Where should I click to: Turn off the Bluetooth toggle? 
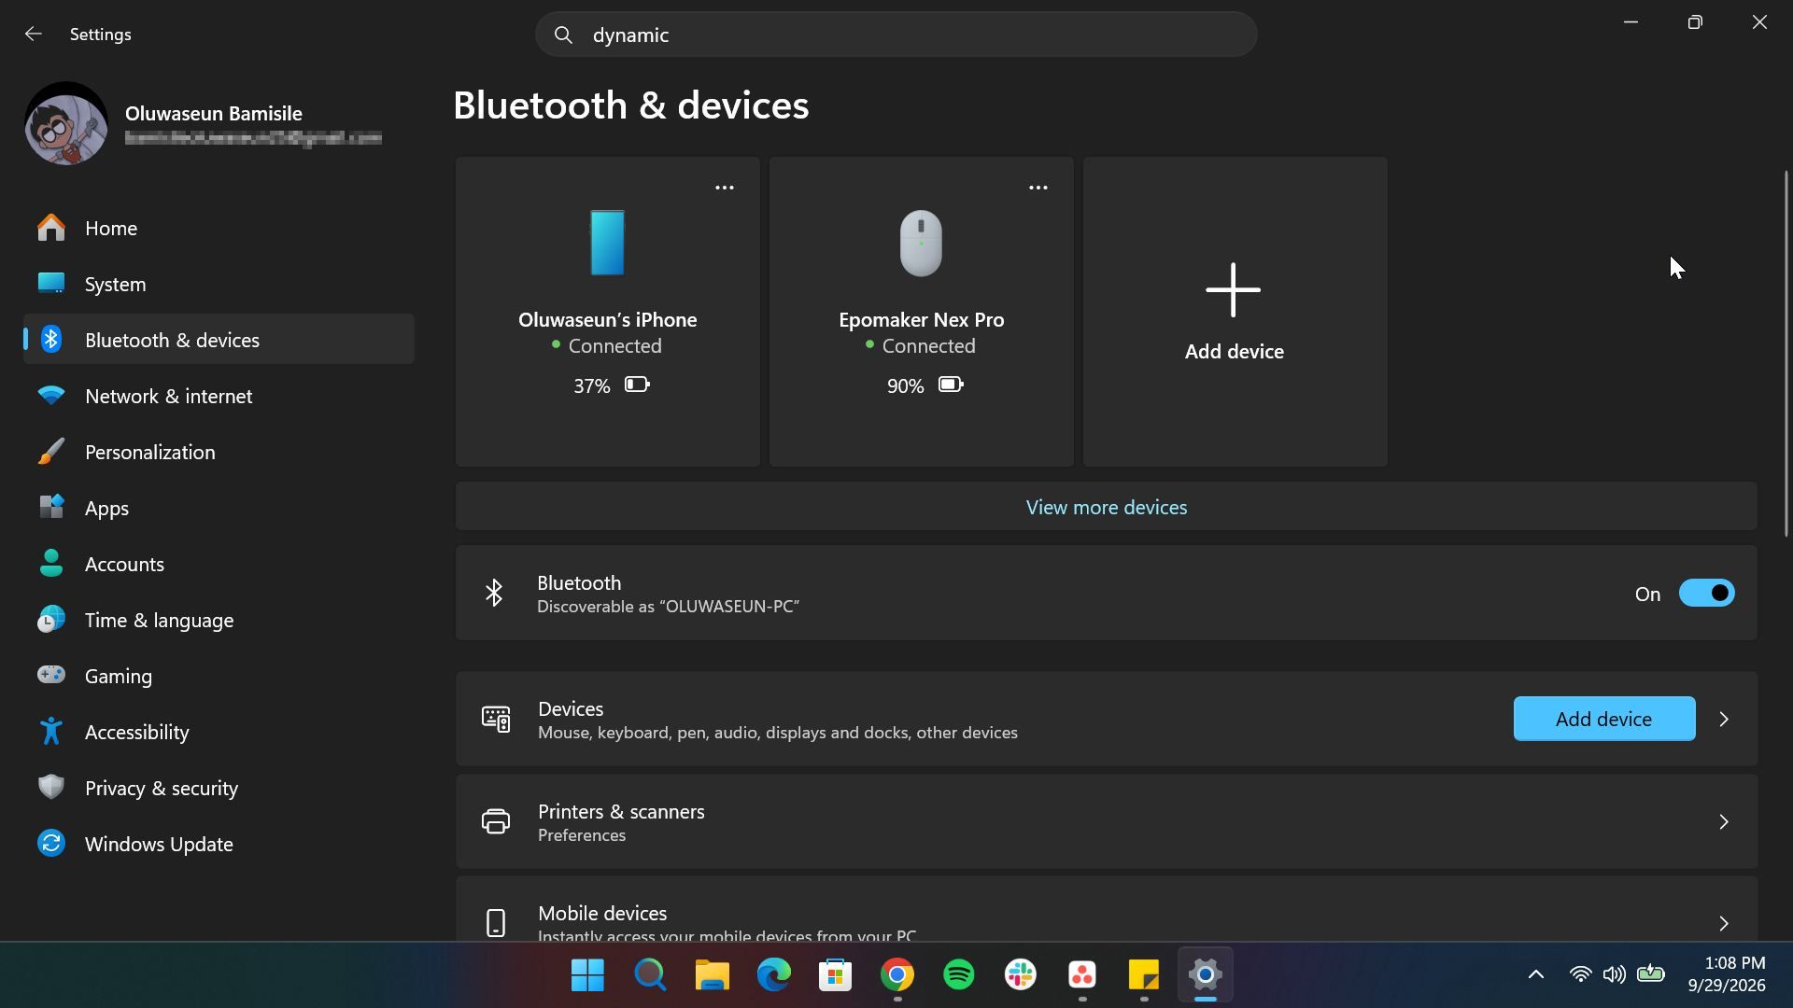pos(1706,594)
